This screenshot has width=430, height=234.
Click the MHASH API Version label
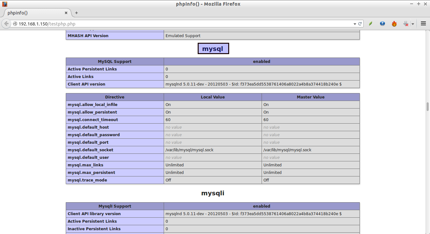click(x=88, y=36)
